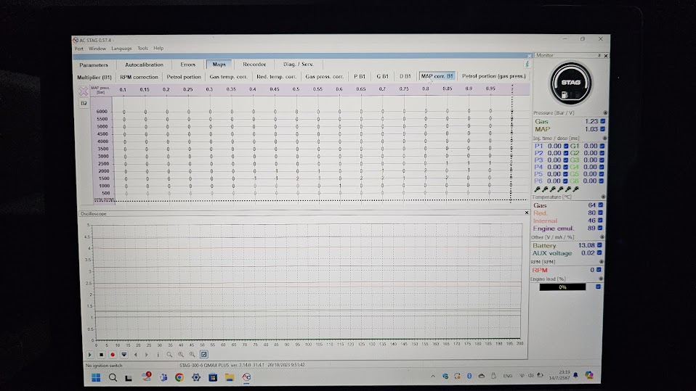Show hidden system tray icons chevron
The width and height of the screenshot is (696, 391).
[x=433, y=376]
